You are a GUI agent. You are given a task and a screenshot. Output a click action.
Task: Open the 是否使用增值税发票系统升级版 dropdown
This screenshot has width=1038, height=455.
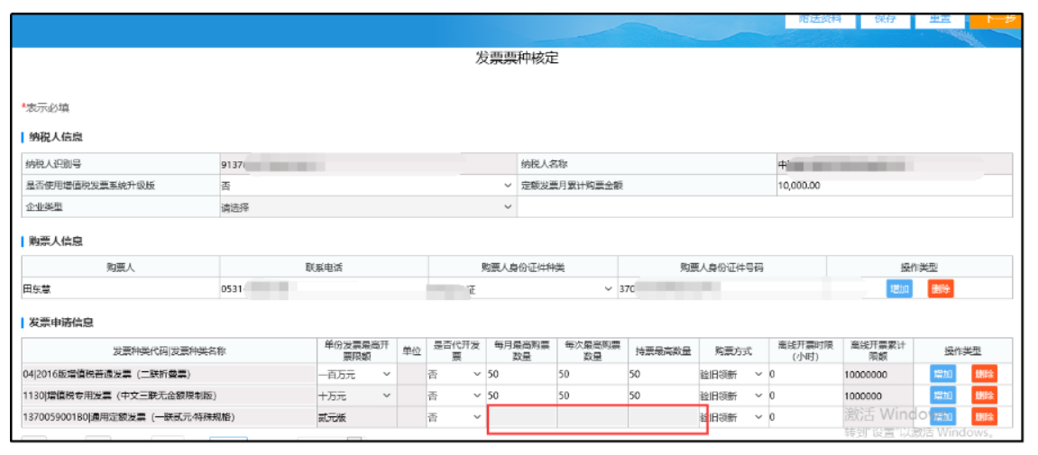[x=367, y=186]
